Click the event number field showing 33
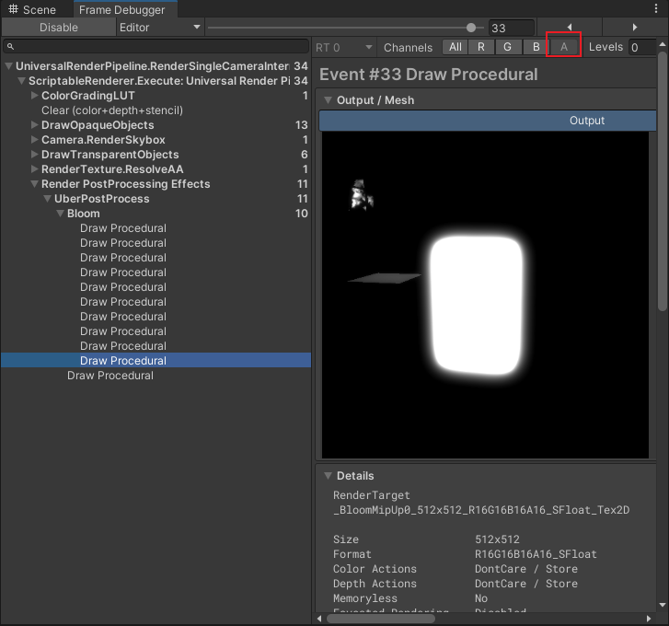Screen dimensions: 669x626 click(x=511, y=29)
